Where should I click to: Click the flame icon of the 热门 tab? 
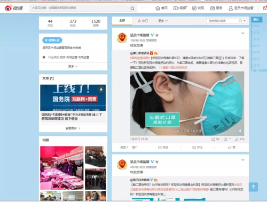point(139,21)
